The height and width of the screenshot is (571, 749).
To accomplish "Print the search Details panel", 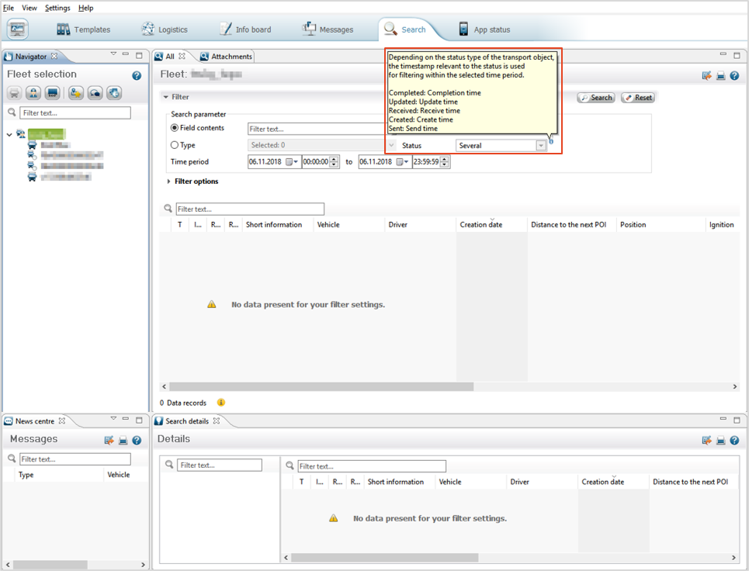I will [721, 440].
